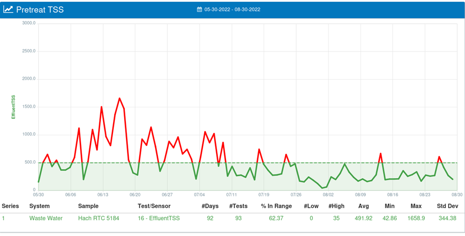The height and width of the screenshot is (236, 465).
Task: Click the Std Dev column header
Action: coord(448,206)
